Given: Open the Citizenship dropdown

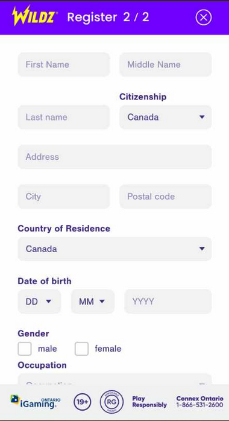Looking at the screenshot, I should [166, 117].
